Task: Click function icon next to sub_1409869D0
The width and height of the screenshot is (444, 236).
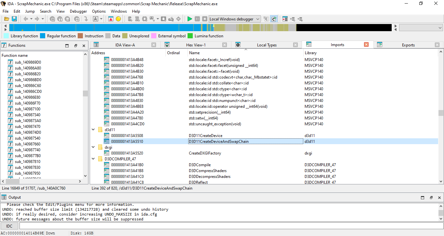Action: click(x=10, y=62)
